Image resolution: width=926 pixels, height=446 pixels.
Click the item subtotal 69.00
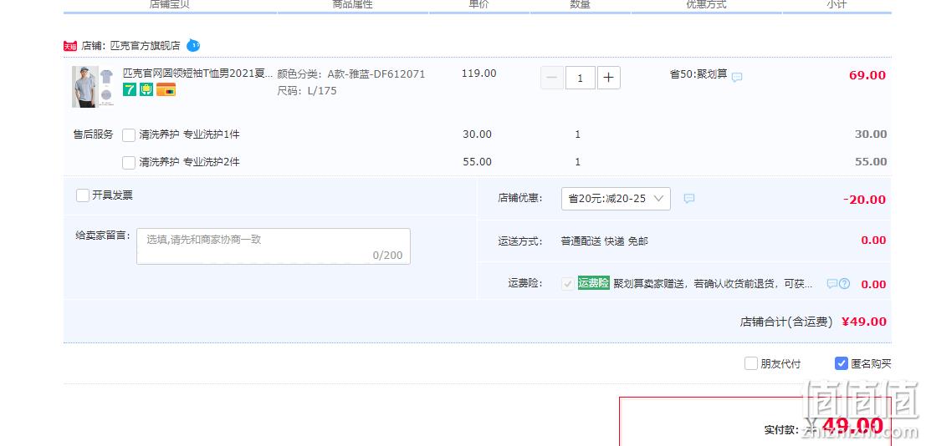pyautogui.click(x=867, y=75)
